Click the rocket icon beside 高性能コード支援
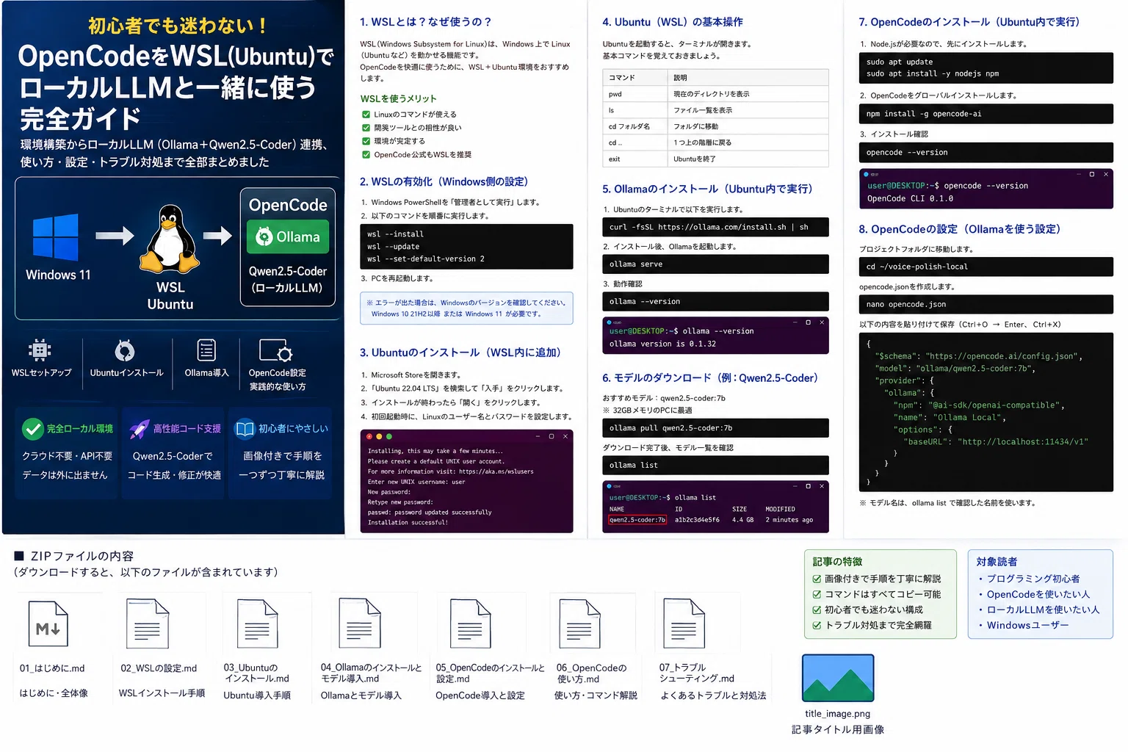The width and height of the screenshot is (1128, 752). pyautogui.click(x=139, y=429)
